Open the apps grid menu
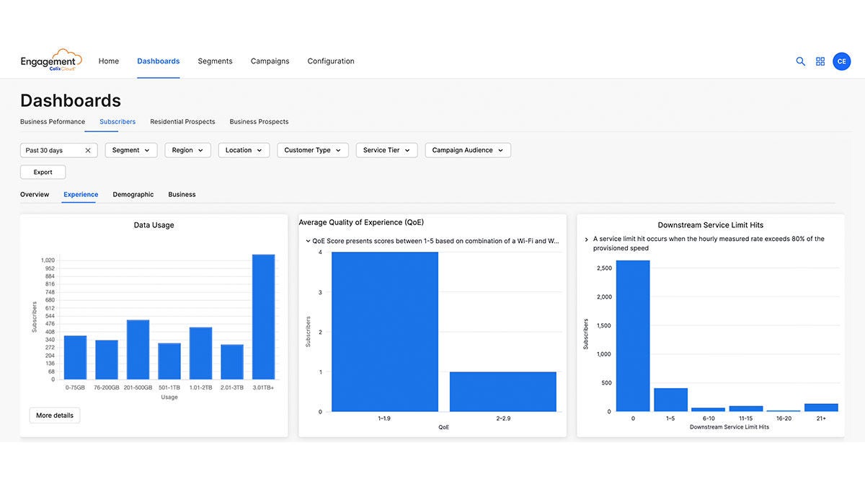The image size is (865, 487). [820, 61]
